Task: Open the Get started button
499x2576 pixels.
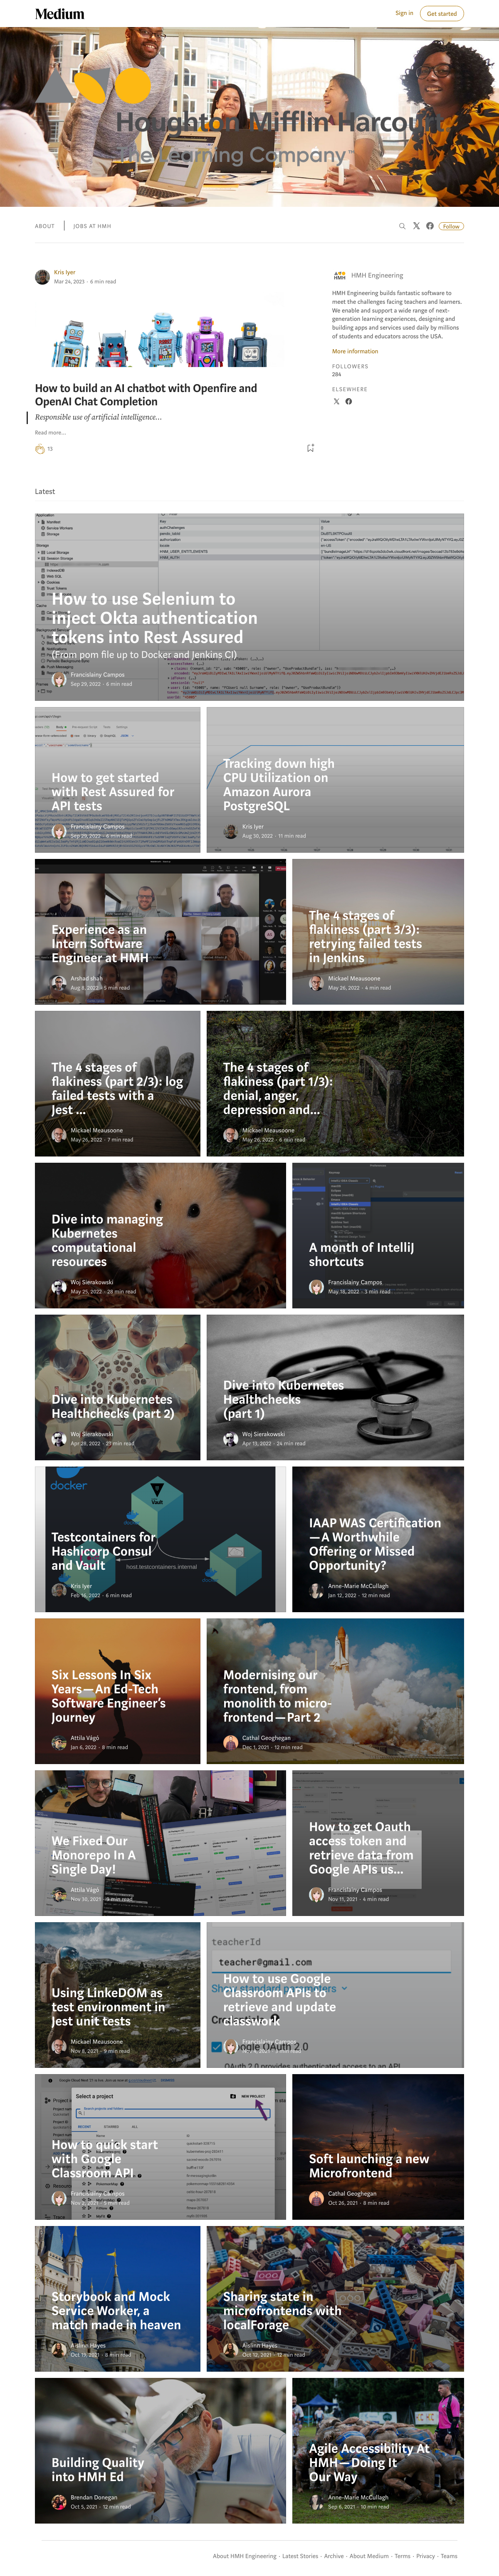Action: pos(441,14)
